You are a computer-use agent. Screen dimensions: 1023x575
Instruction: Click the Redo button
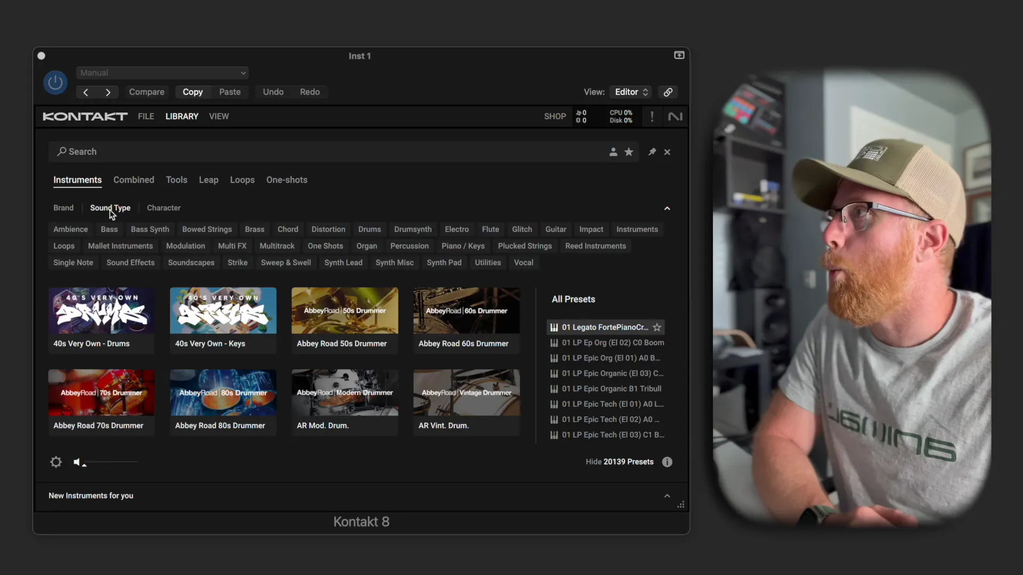(310, 92)
